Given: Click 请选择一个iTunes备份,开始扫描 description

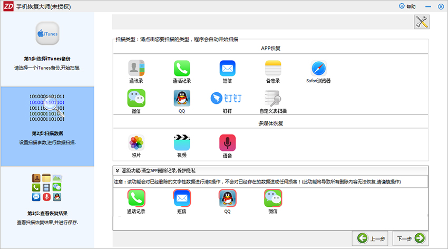Looking at the screenshot, I should point(47,68).
